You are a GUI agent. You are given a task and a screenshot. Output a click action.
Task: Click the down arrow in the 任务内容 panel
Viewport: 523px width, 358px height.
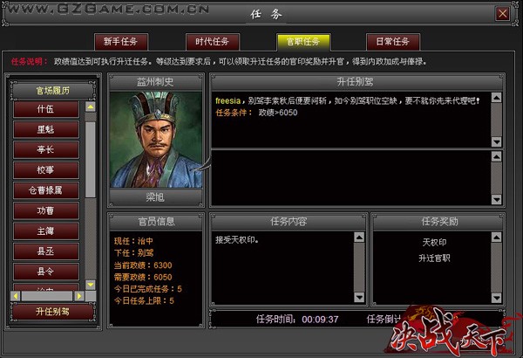click(x=359, y=297)
